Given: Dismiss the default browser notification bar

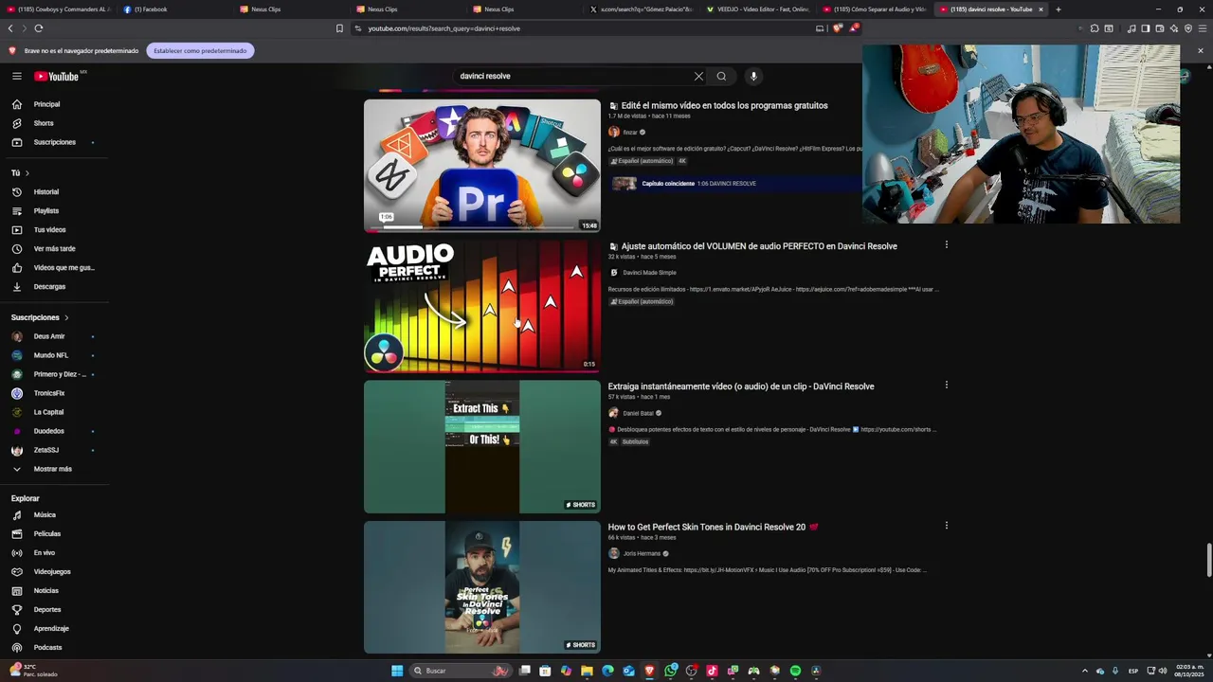Looking at the screenshot, I should [1200, 50].
